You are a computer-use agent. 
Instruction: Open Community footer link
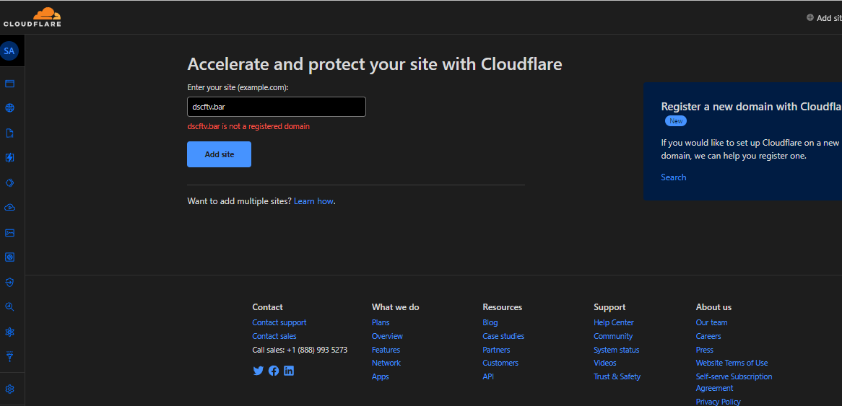(613, 336)
